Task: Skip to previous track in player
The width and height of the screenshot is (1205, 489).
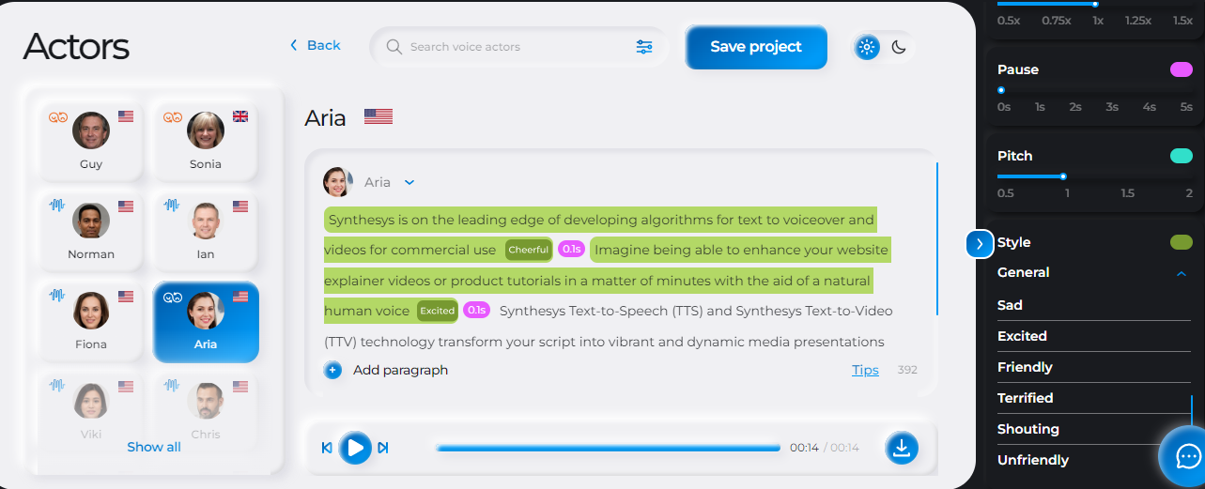Action: pyautogui.click(x=327, y=448)
